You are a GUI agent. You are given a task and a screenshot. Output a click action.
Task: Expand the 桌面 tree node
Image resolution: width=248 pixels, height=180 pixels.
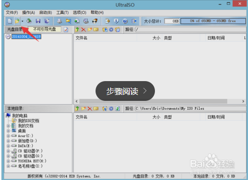(x=8, y=131)
